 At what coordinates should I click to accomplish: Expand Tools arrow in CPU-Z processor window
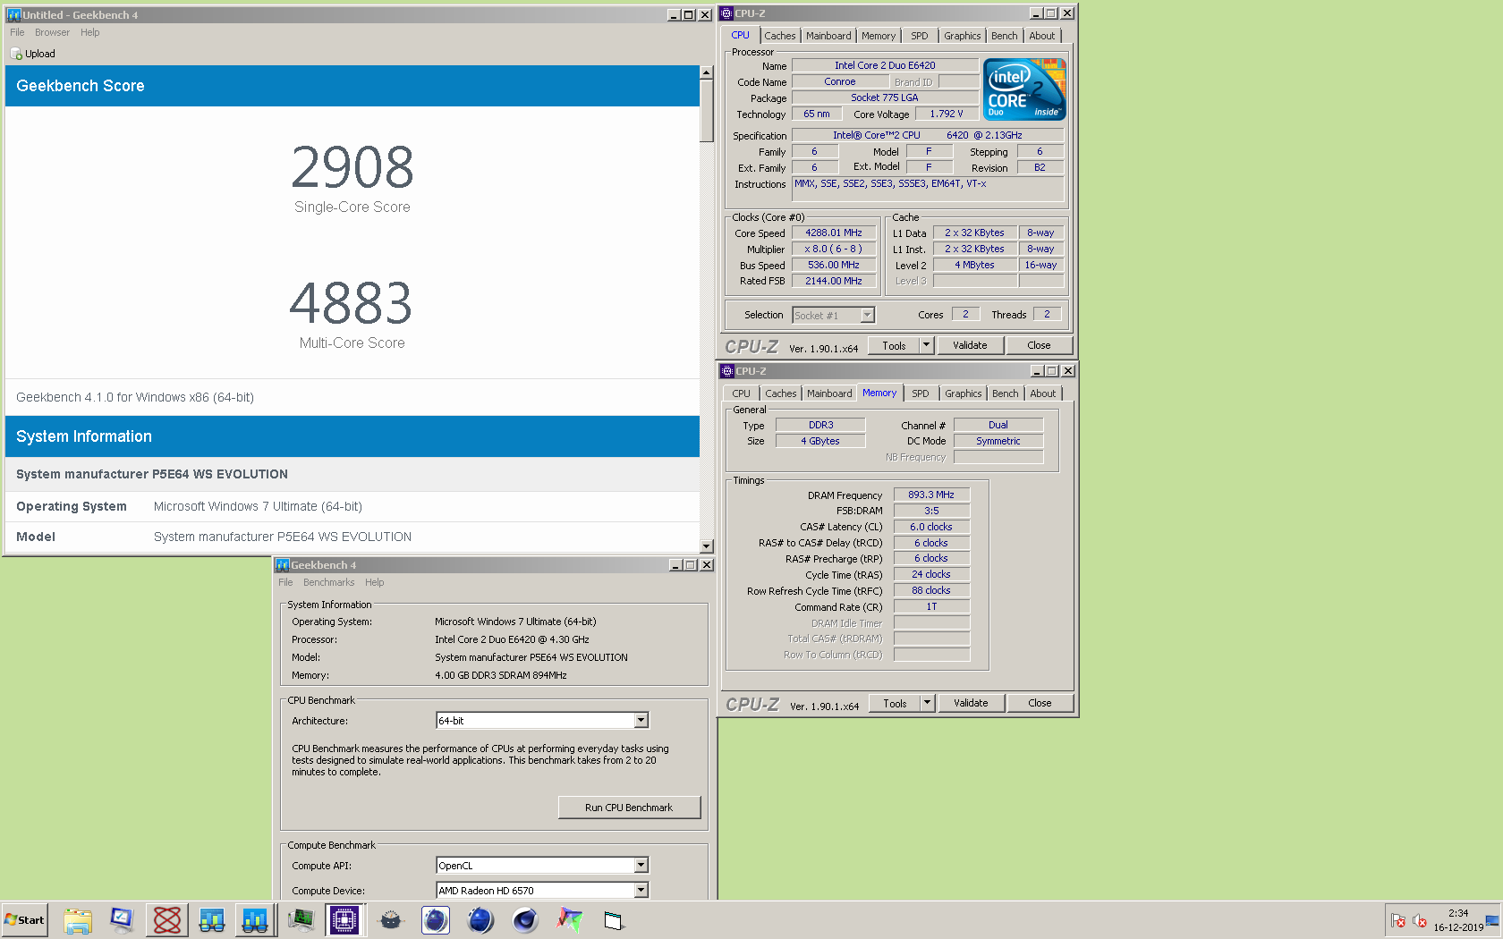coord(927,345)
